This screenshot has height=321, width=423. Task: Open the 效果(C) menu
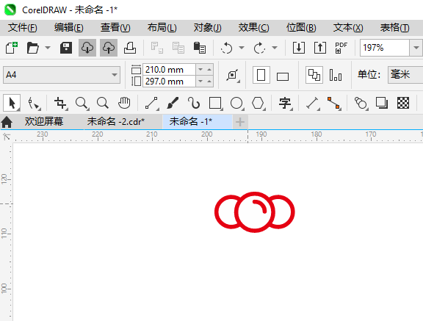[x=253, y=28]
